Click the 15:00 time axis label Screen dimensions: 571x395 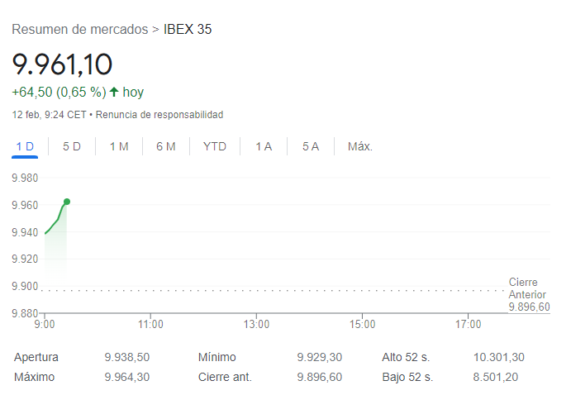pyautogui.click(x=363, y=325)
